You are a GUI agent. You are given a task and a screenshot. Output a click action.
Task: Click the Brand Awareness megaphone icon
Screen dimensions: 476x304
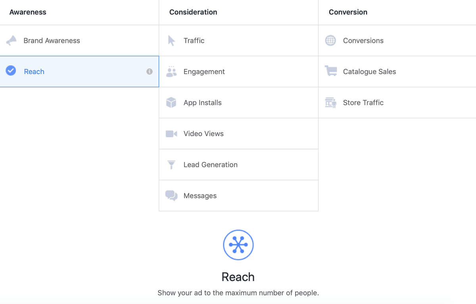(x=12, y=40)
